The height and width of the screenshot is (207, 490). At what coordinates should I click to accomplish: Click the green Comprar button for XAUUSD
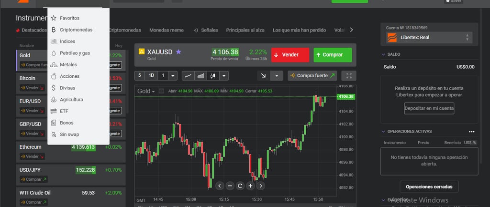coord(333,55)
